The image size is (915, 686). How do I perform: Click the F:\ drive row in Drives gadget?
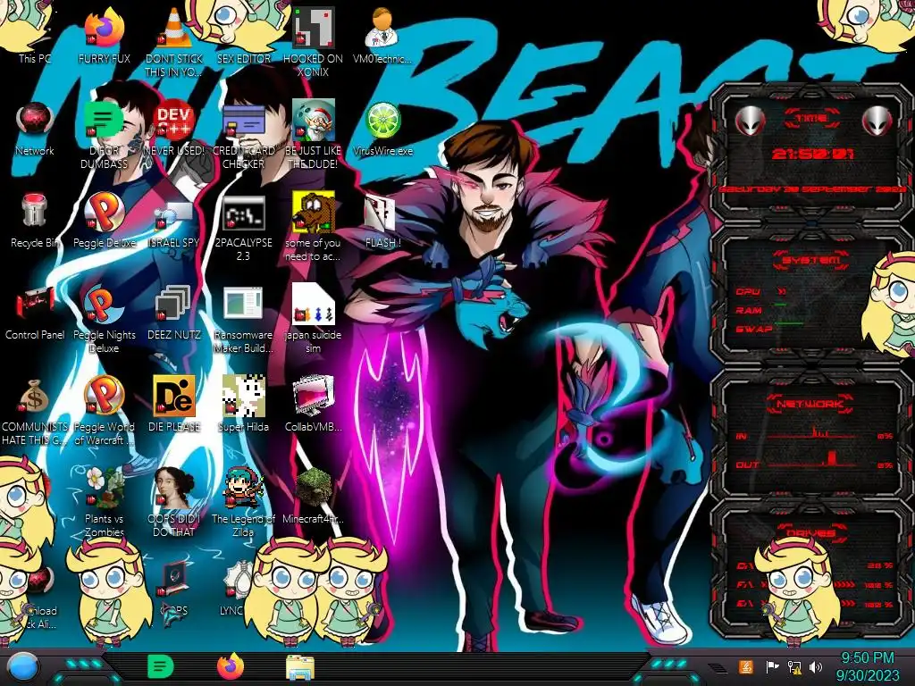pyautogui.click(x=815, y=584)
